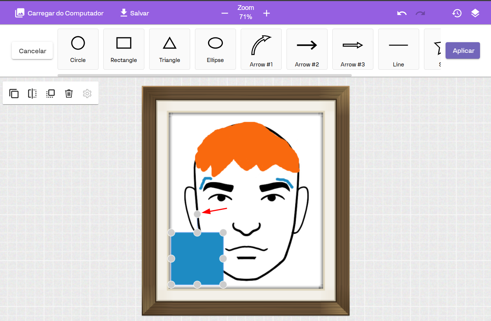Select the Circle shape
The height and width of the screenshot is (321, 491).
click(78, 49)
